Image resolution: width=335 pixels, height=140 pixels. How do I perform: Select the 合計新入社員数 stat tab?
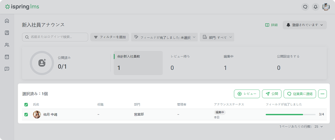(138, 63)
